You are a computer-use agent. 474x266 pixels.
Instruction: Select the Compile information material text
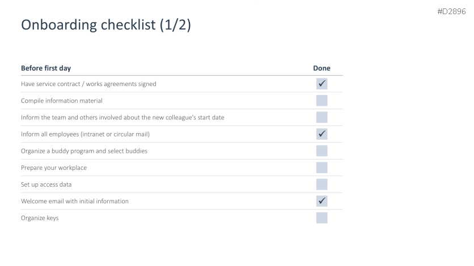pos(61,101)
